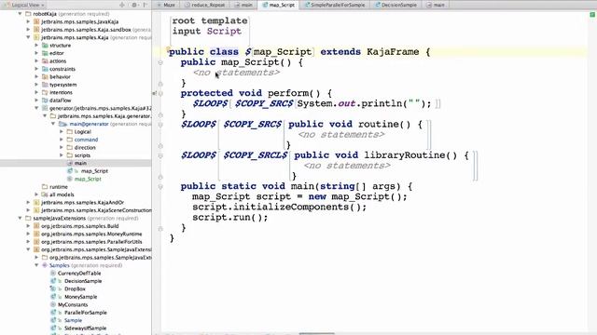Click the MoneySample class icon
The width and height of the screenshot is (597, 335).
[x=53, y=297]
